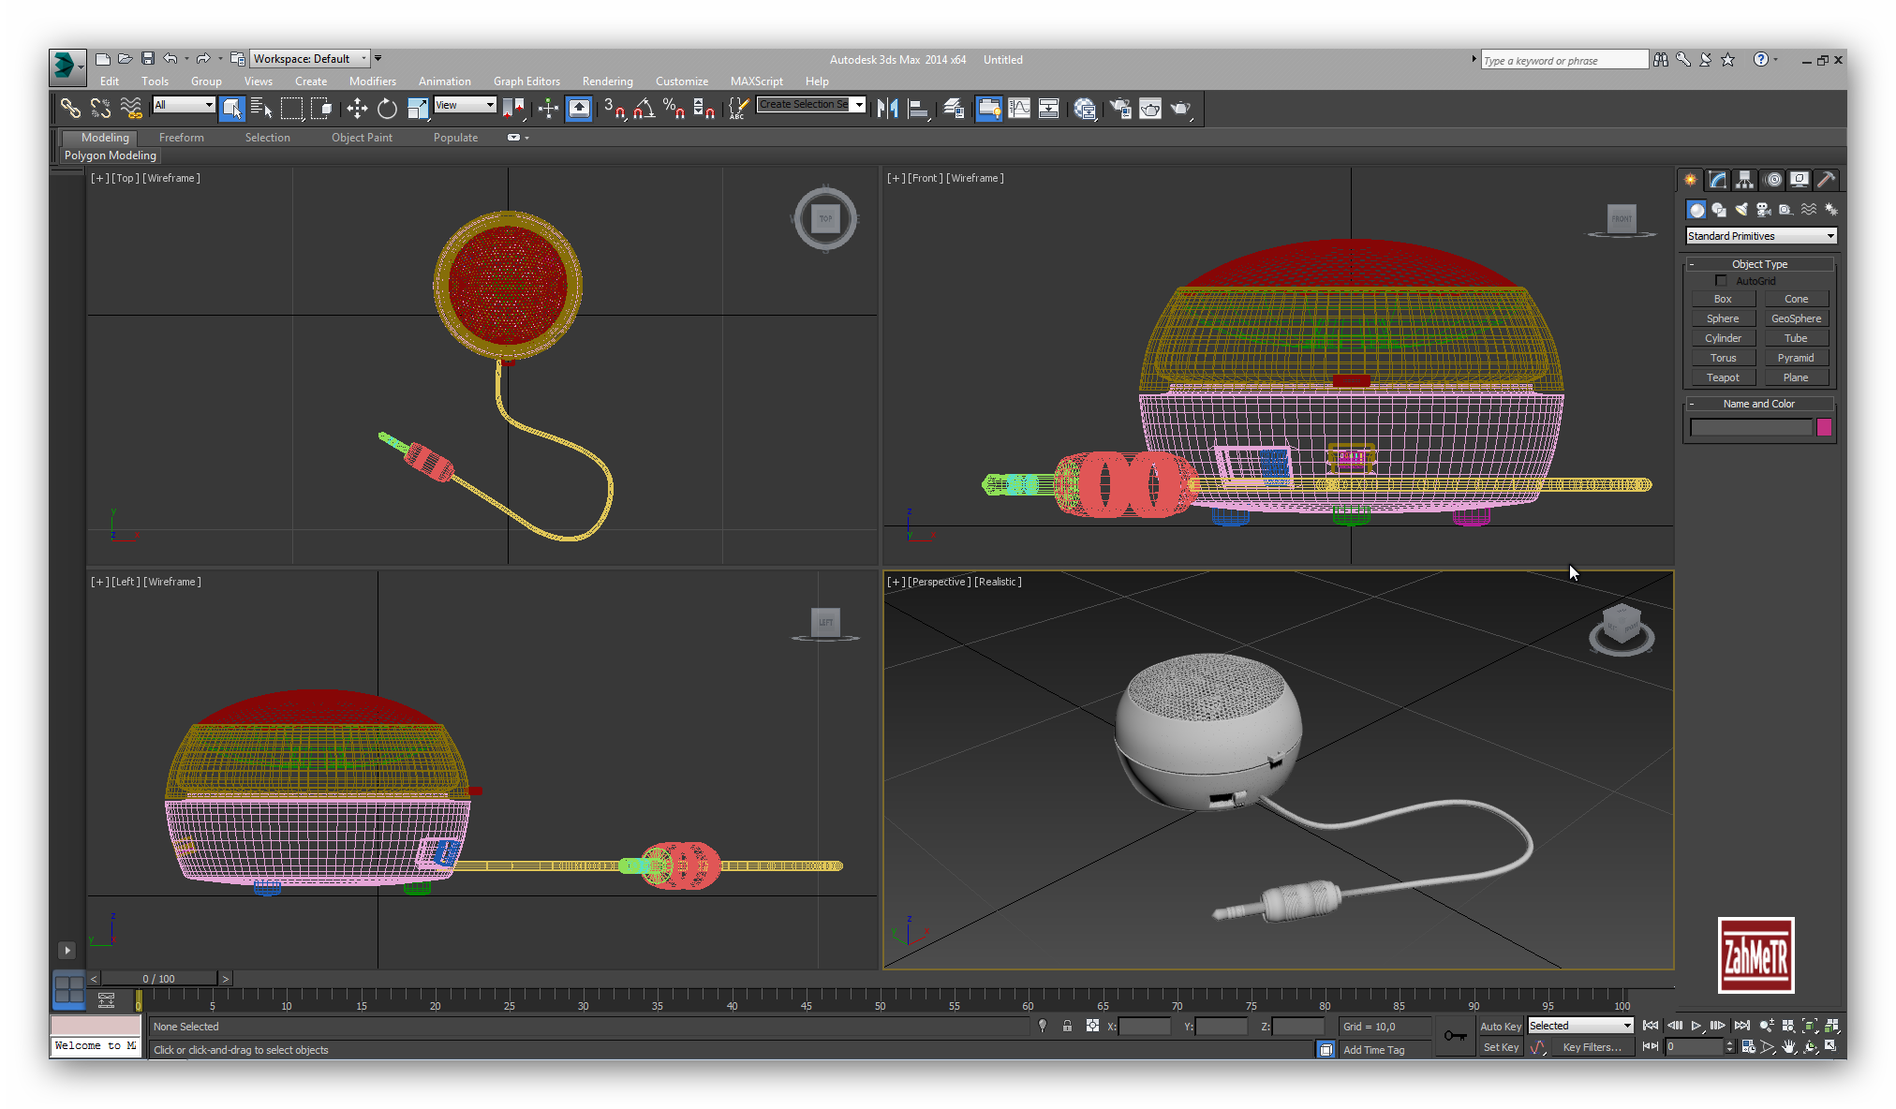Switch to the Freeform ribbon tab
The height and width of the screenshot is (1109, 1896).
[181, 138]
